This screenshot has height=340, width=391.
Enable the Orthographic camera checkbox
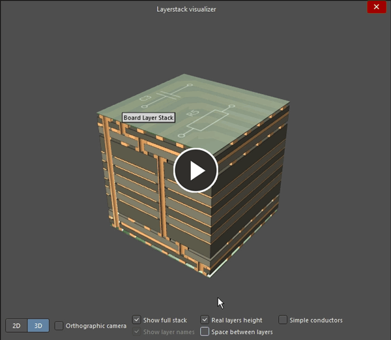[x=59, y=325]
